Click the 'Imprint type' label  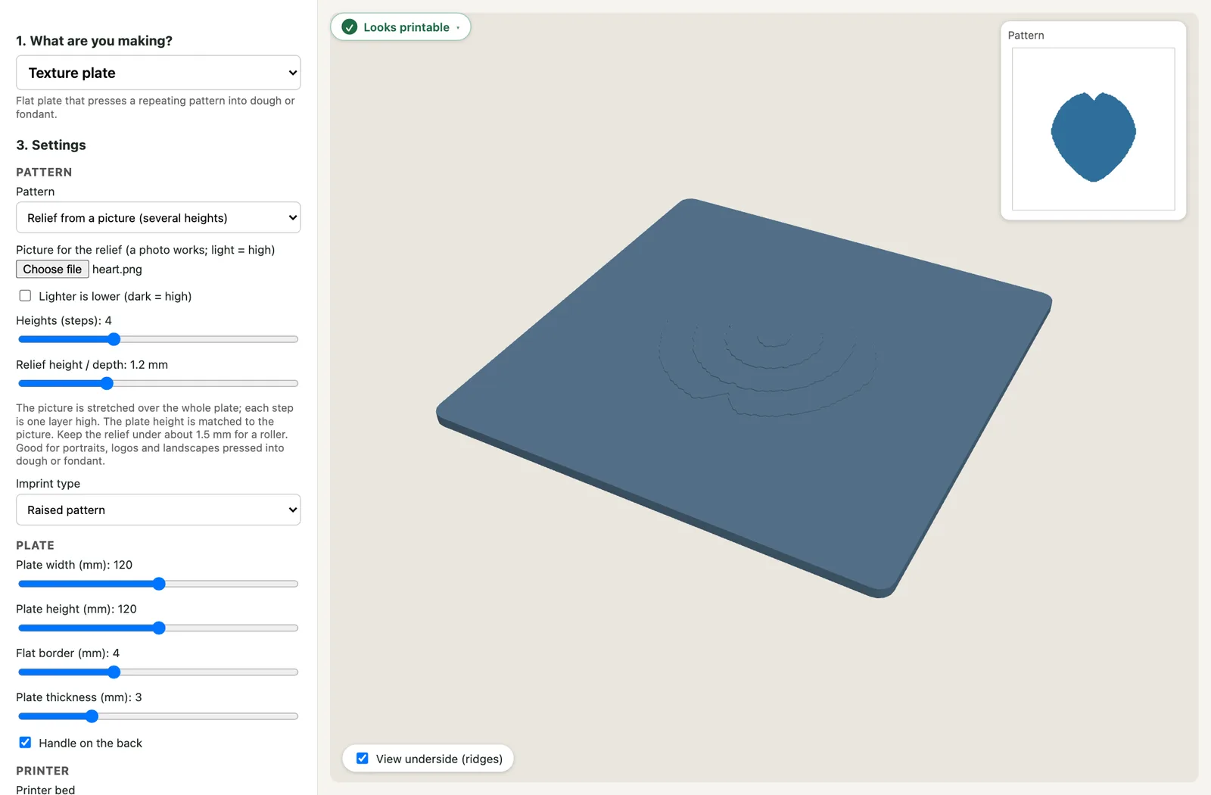click(48, 484)
